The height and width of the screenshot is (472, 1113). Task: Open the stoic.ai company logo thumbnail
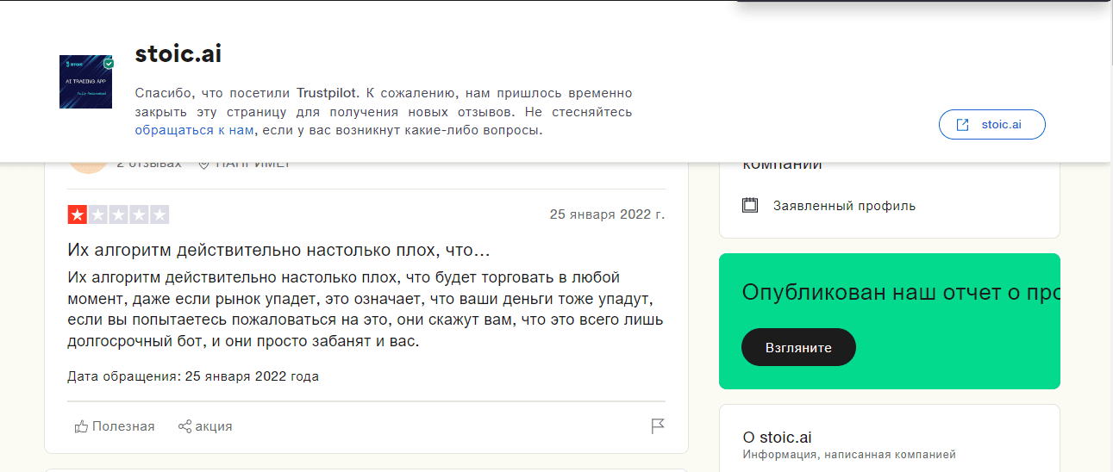point(86,82)
